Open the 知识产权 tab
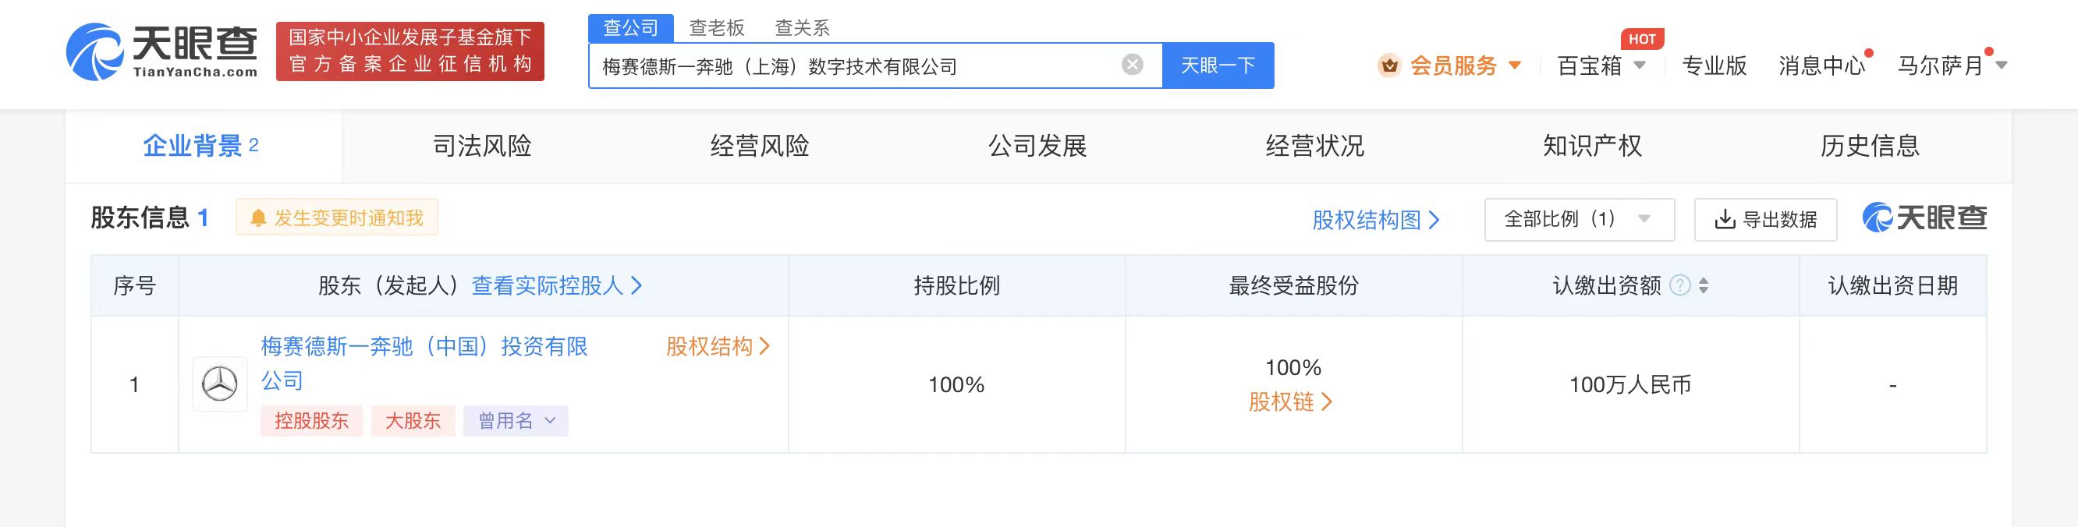 [x=1592, y=146]
